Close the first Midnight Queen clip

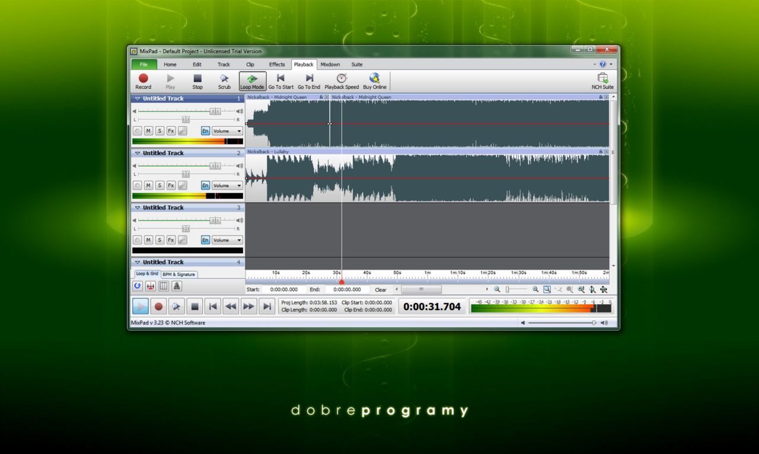coord(327,97)
